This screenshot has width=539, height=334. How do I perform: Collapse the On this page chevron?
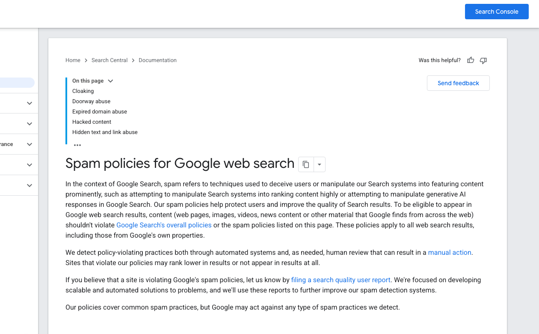tap(110, 81)
